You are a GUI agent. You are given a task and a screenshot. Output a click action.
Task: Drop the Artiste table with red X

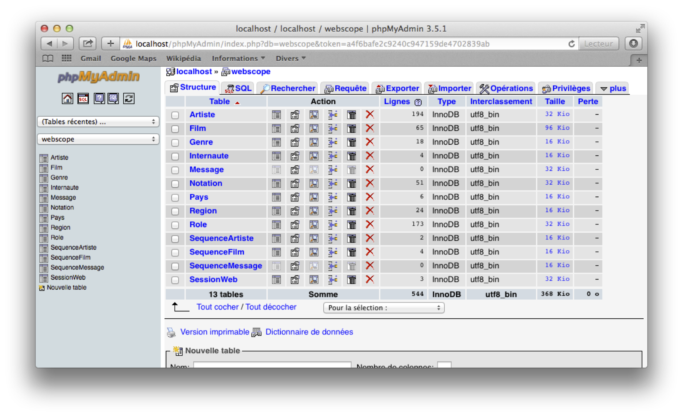370,114
